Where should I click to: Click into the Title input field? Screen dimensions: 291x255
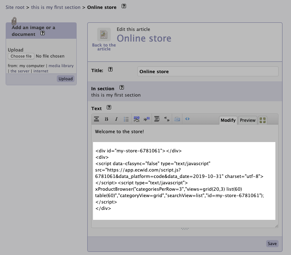pyautogui.click(x=208, y=71)
